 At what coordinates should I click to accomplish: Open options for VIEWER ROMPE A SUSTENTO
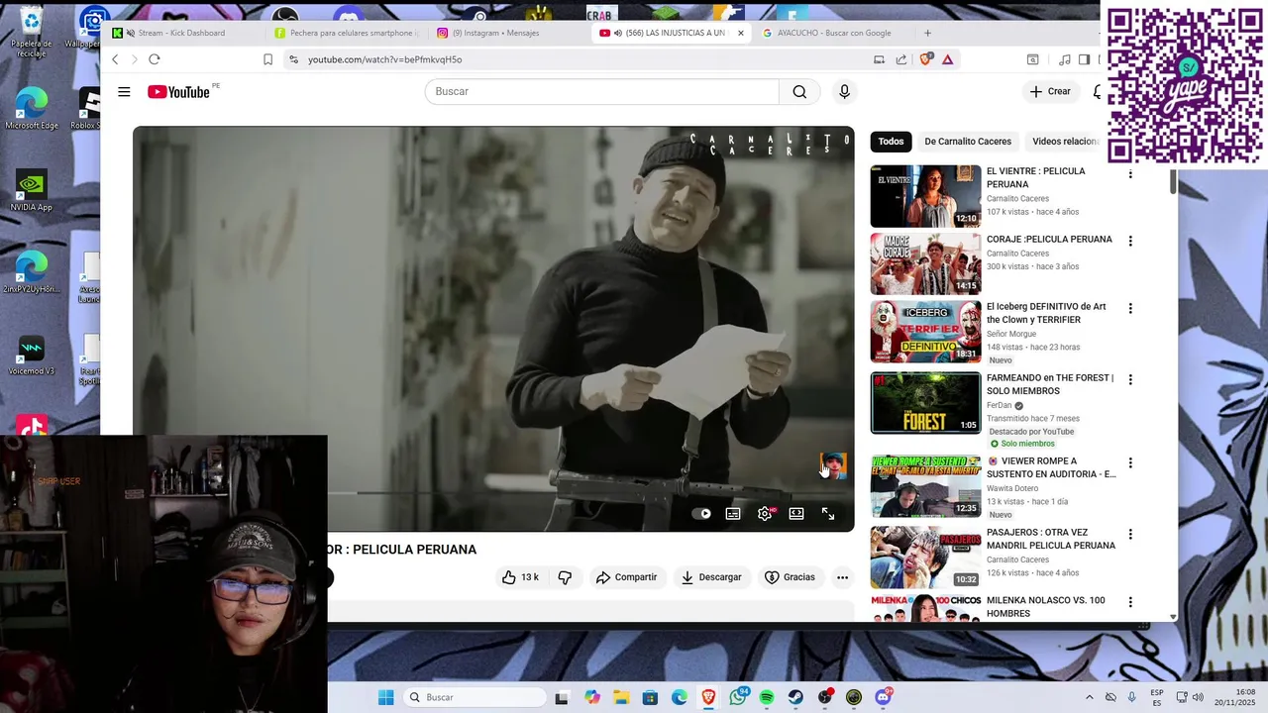pos(1130,462)
